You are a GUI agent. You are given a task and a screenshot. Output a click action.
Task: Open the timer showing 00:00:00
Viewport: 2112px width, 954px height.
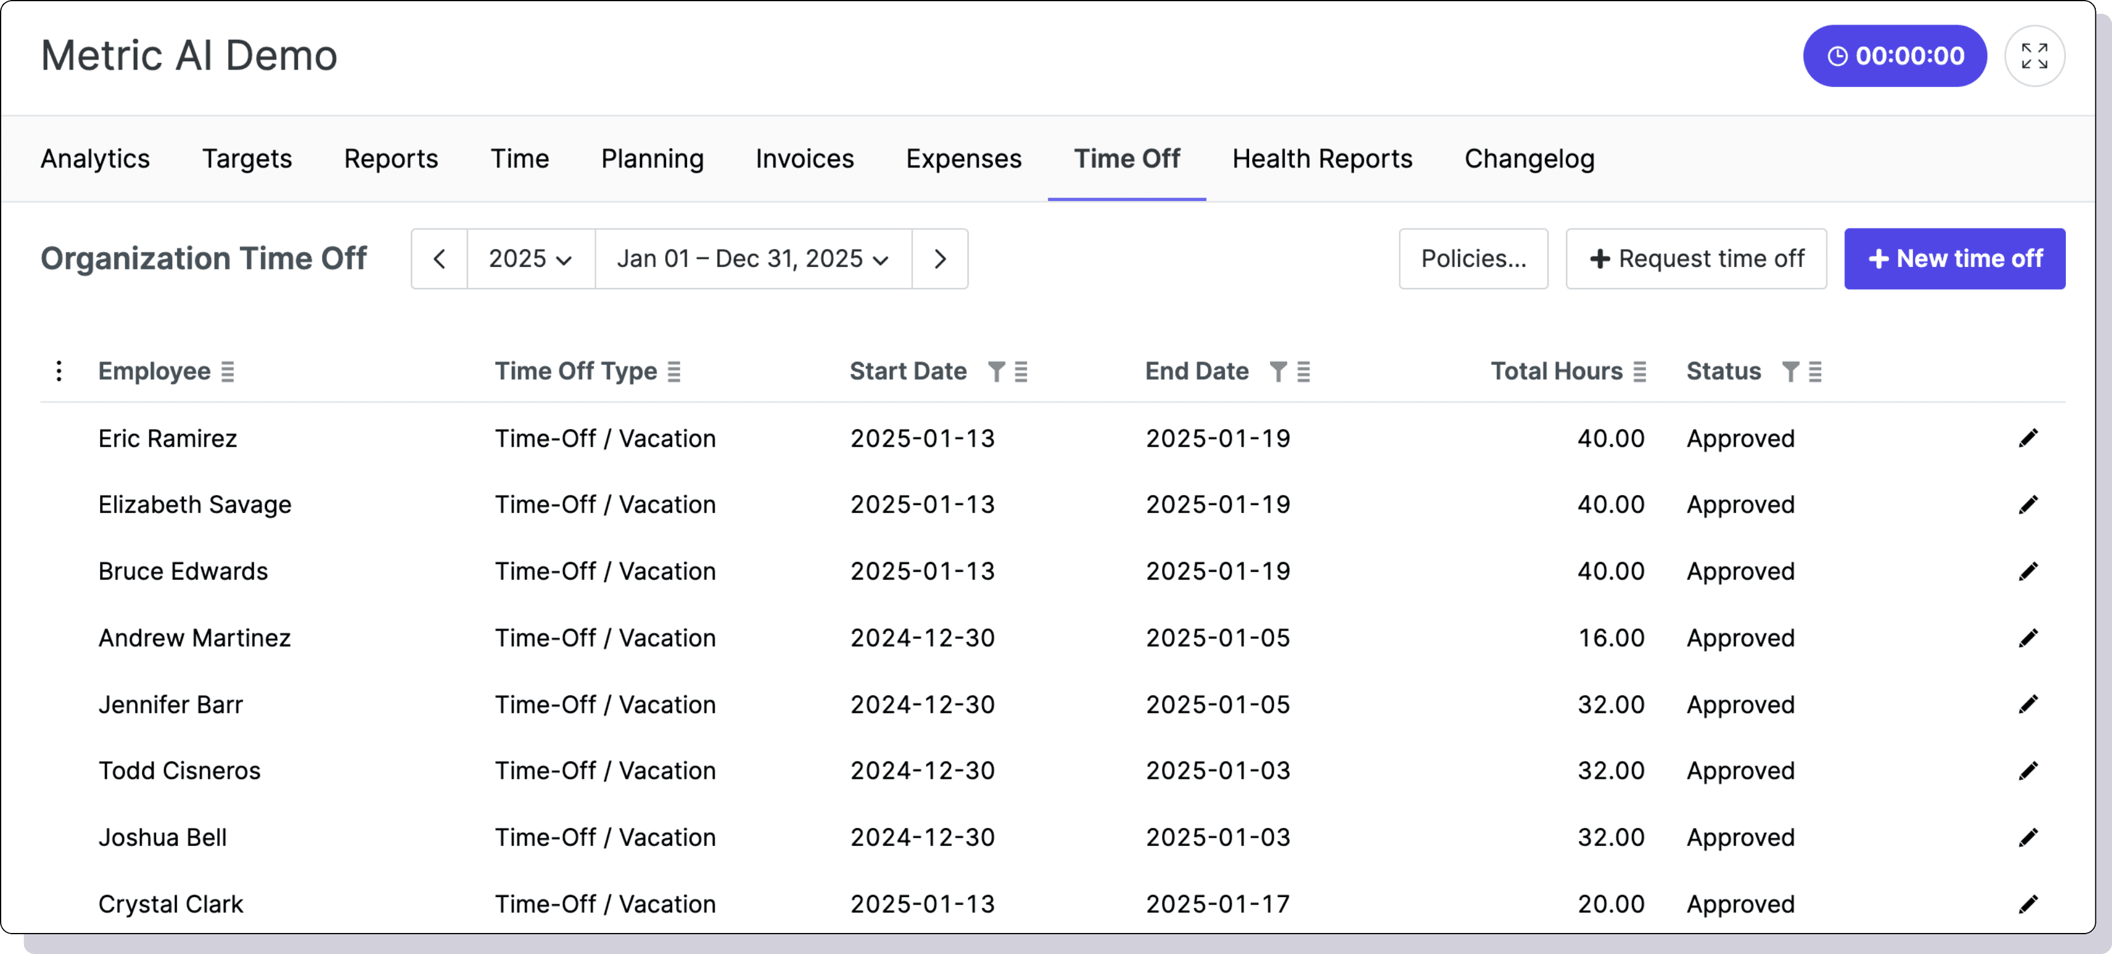[1894, 55]
